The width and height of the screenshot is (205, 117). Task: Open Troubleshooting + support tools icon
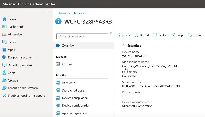[x=4, y=96]
